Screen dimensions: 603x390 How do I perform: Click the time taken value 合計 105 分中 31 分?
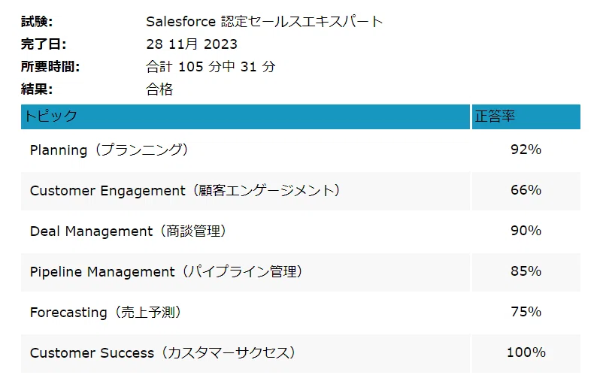211,66
